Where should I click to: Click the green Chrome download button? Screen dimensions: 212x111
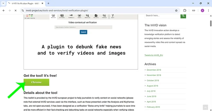point(36,82)
